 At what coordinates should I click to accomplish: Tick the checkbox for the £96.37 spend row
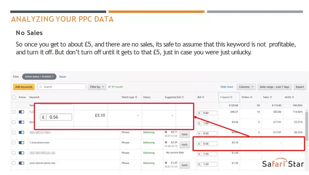tap(14, 112)
